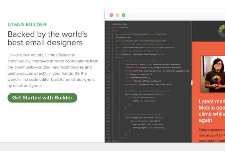Click the "Emails opened" body text in preview
The image size is (225, 151).
[212, 135]
